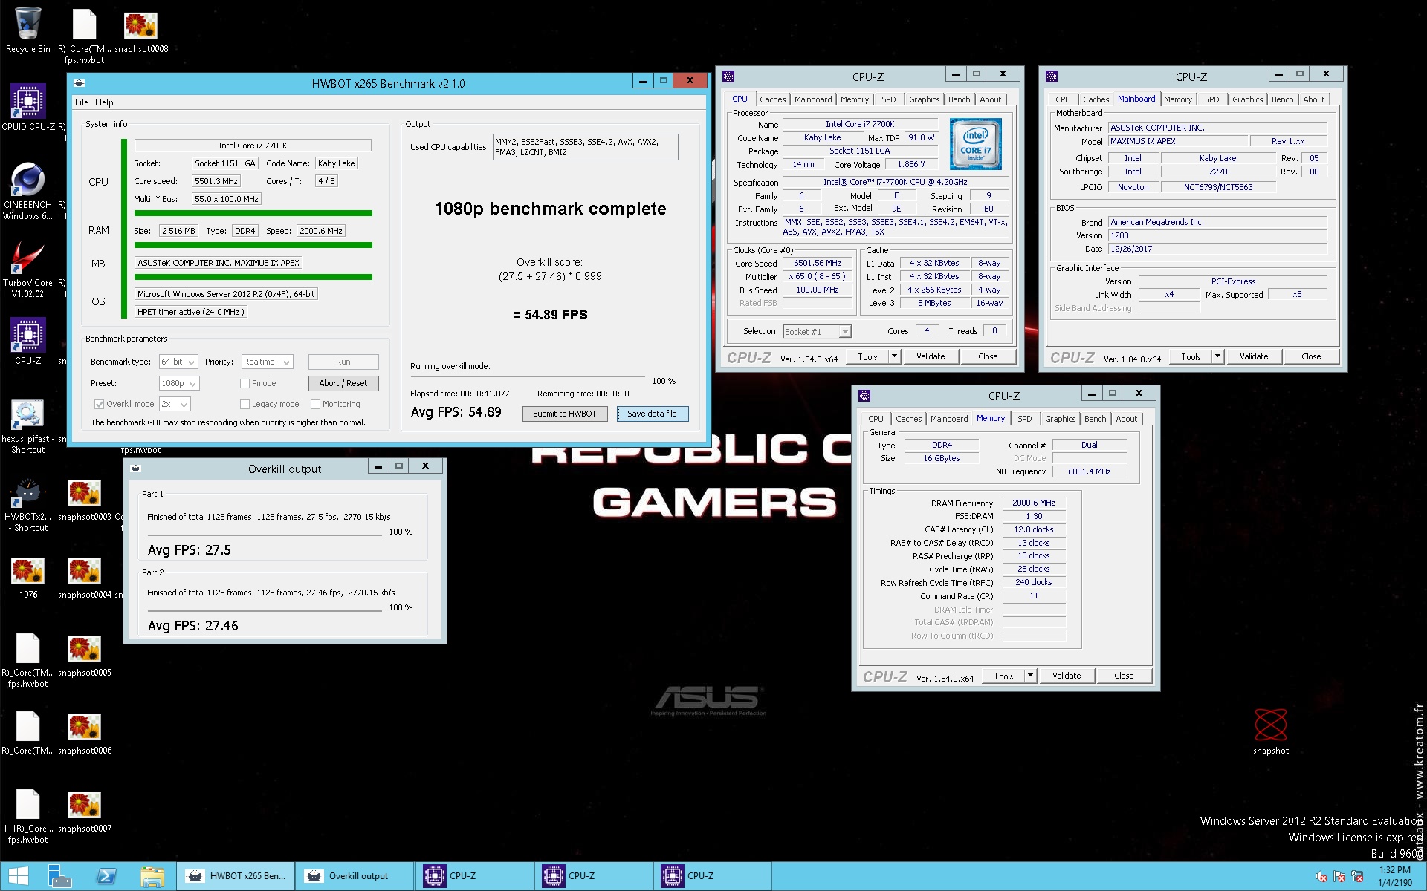
Task: Click the Overkill output title bar icon
Action: click(135, 469)
